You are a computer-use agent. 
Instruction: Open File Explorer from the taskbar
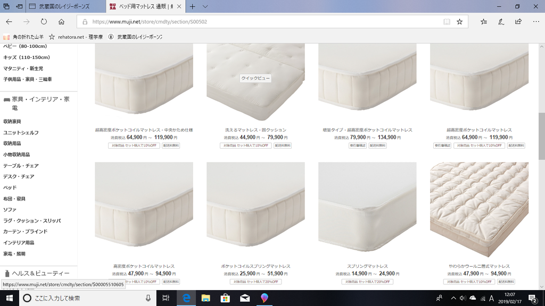click(x=206, y=298)
